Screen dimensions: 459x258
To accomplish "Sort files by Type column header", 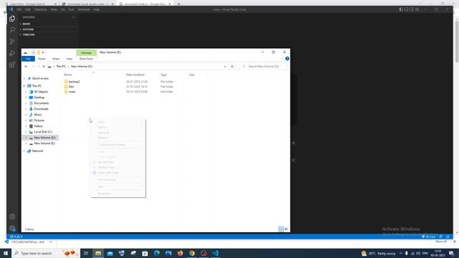I will [164, 75].
